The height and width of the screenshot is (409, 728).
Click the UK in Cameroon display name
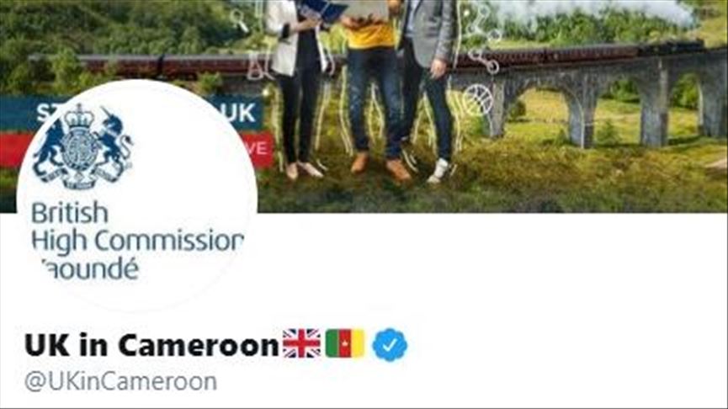point(151,345)
